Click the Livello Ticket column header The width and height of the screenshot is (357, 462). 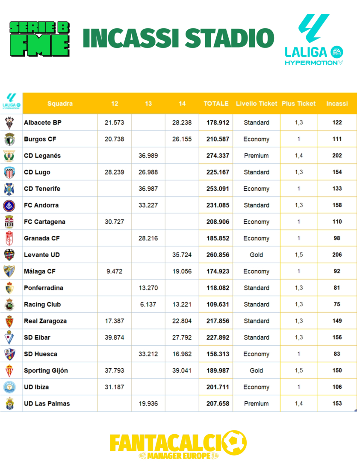[x=256, y=104]
